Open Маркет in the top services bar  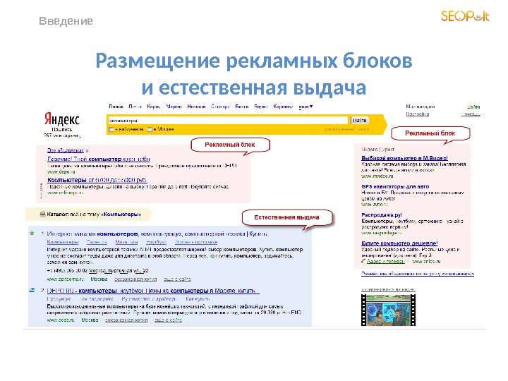[x=174, y=107]
